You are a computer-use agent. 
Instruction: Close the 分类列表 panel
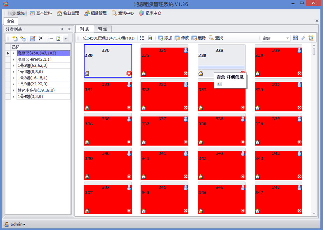[x=69, y=29]
